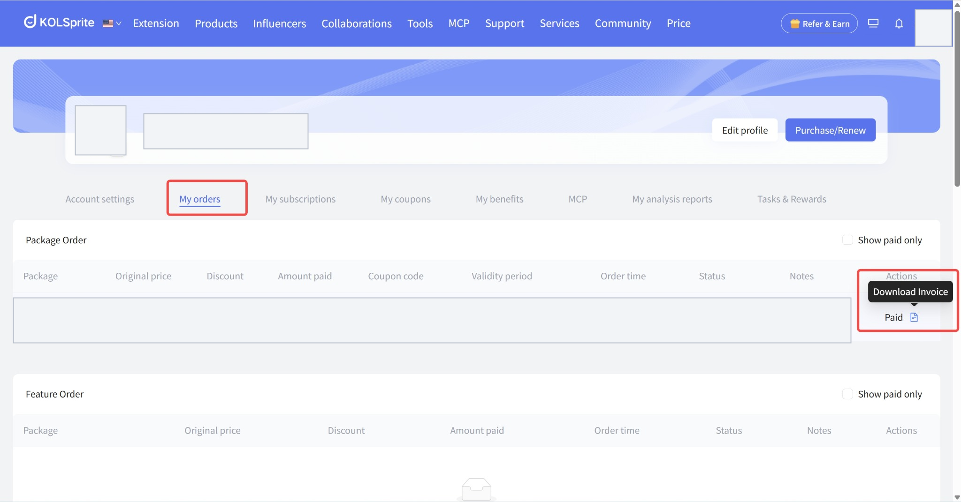This screenshot has width=961, height=502.
Task: Click the Edit profile button
Action: click(745, 130)
